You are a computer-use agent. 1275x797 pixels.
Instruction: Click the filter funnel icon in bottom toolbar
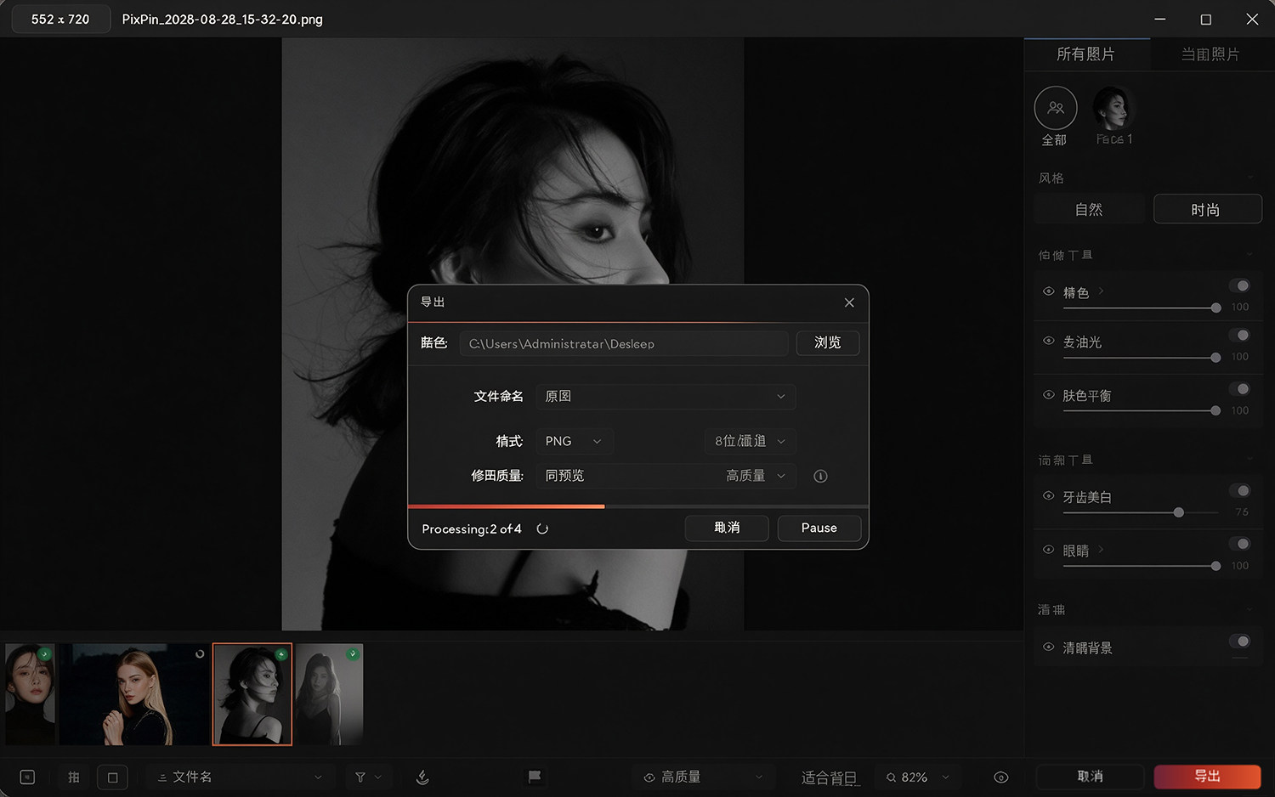(x=360, y=777)
